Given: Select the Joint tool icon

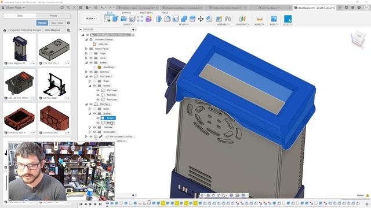Looking at the screenshot, I should pos(228,19).
